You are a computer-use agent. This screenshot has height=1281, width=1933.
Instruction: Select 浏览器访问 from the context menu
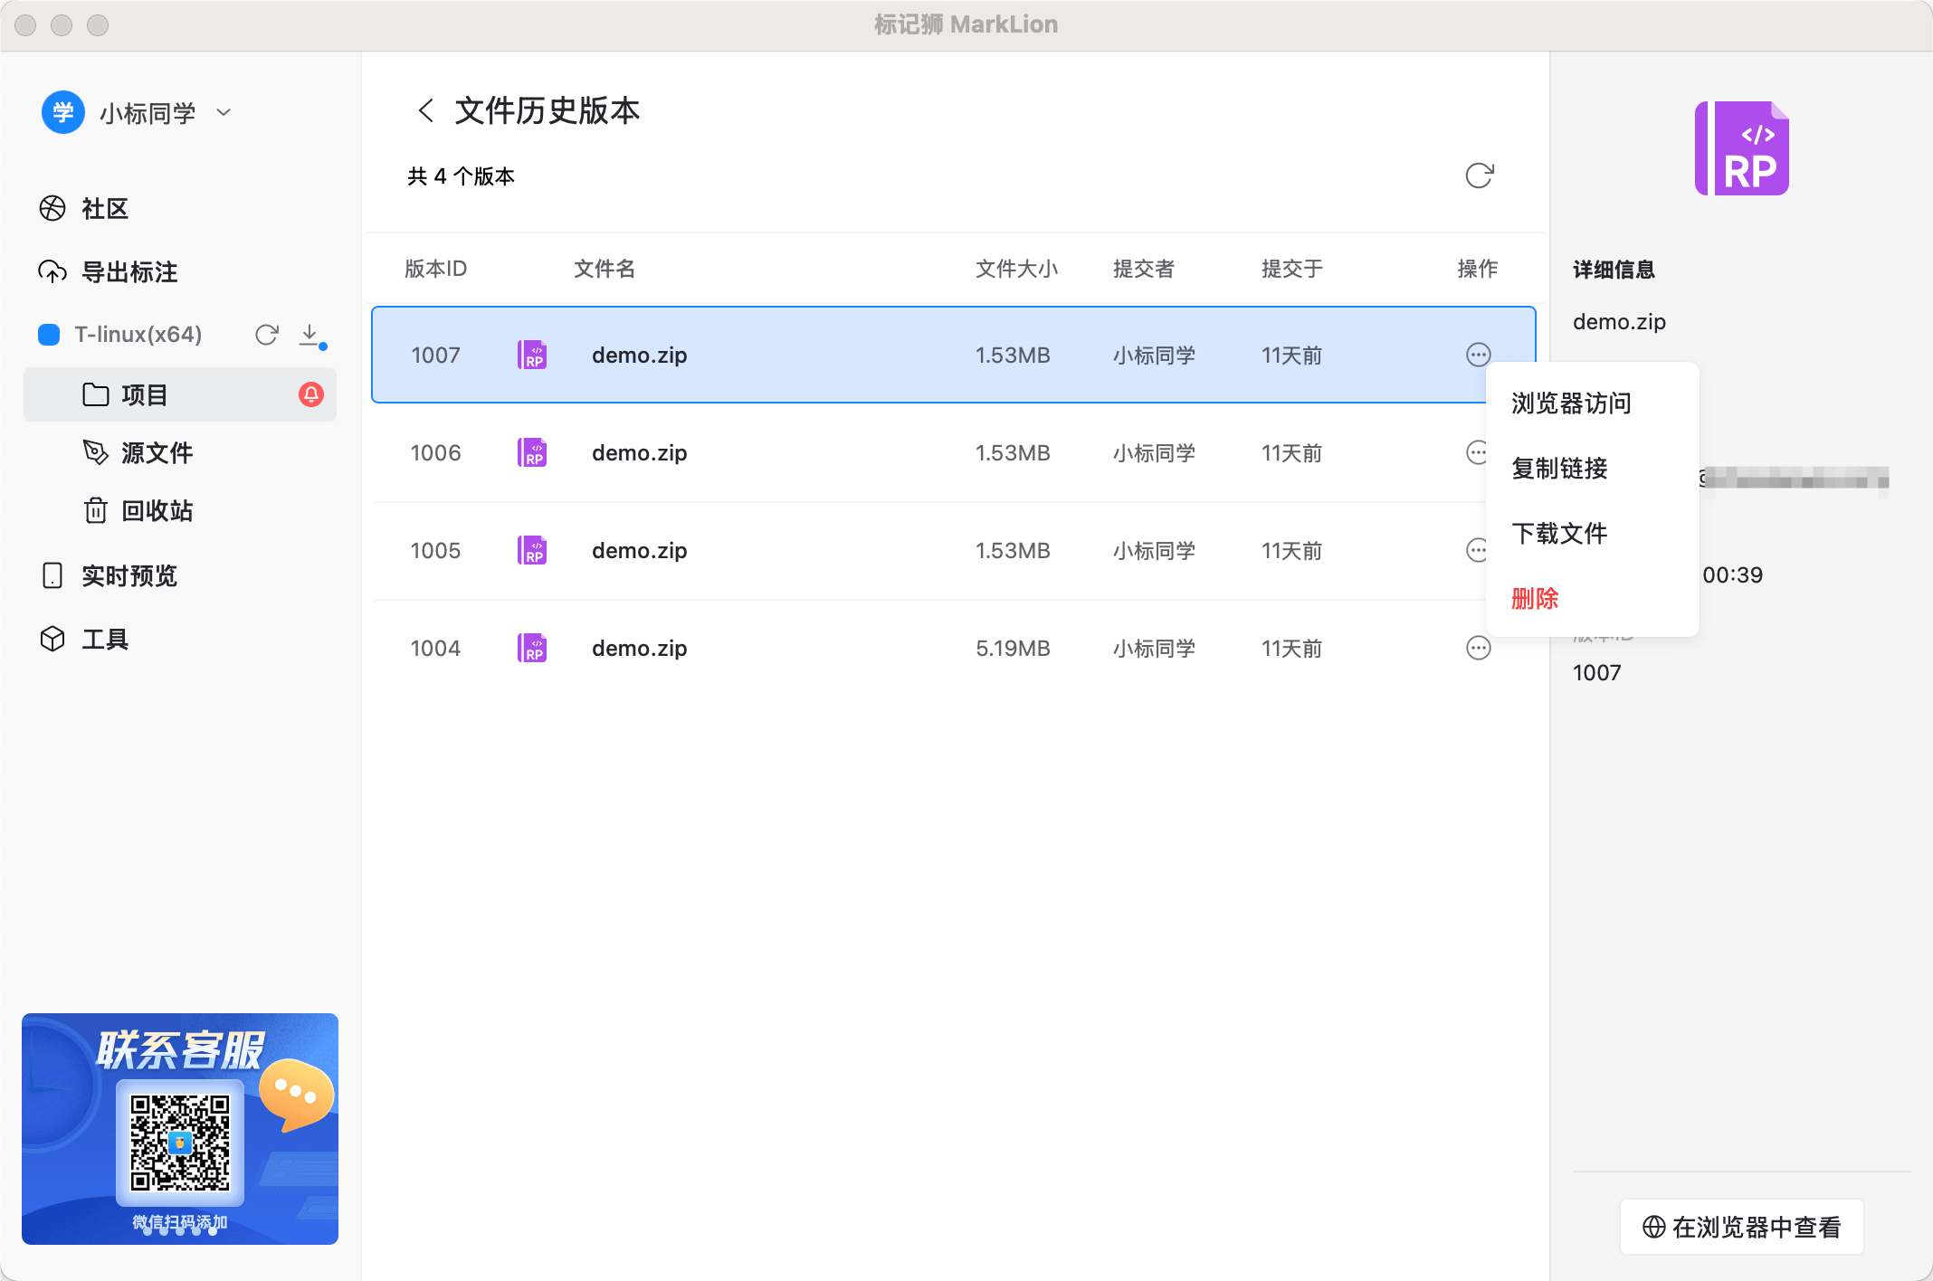[1570, 403]
